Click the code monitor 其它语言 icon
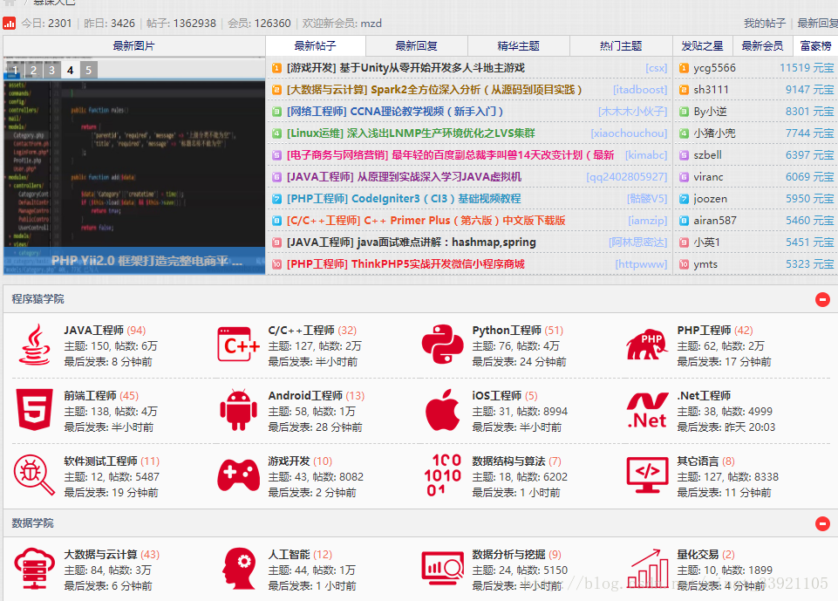The height and width of the screenshot is (601, 838). pos(647,475)
